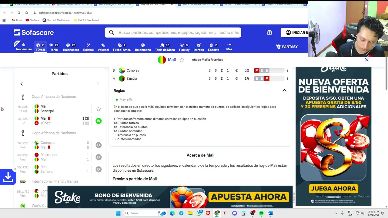Viewport: 388px width, 218px height.
Task: Open the Más sports dropdown
Action: click(229, 47)
